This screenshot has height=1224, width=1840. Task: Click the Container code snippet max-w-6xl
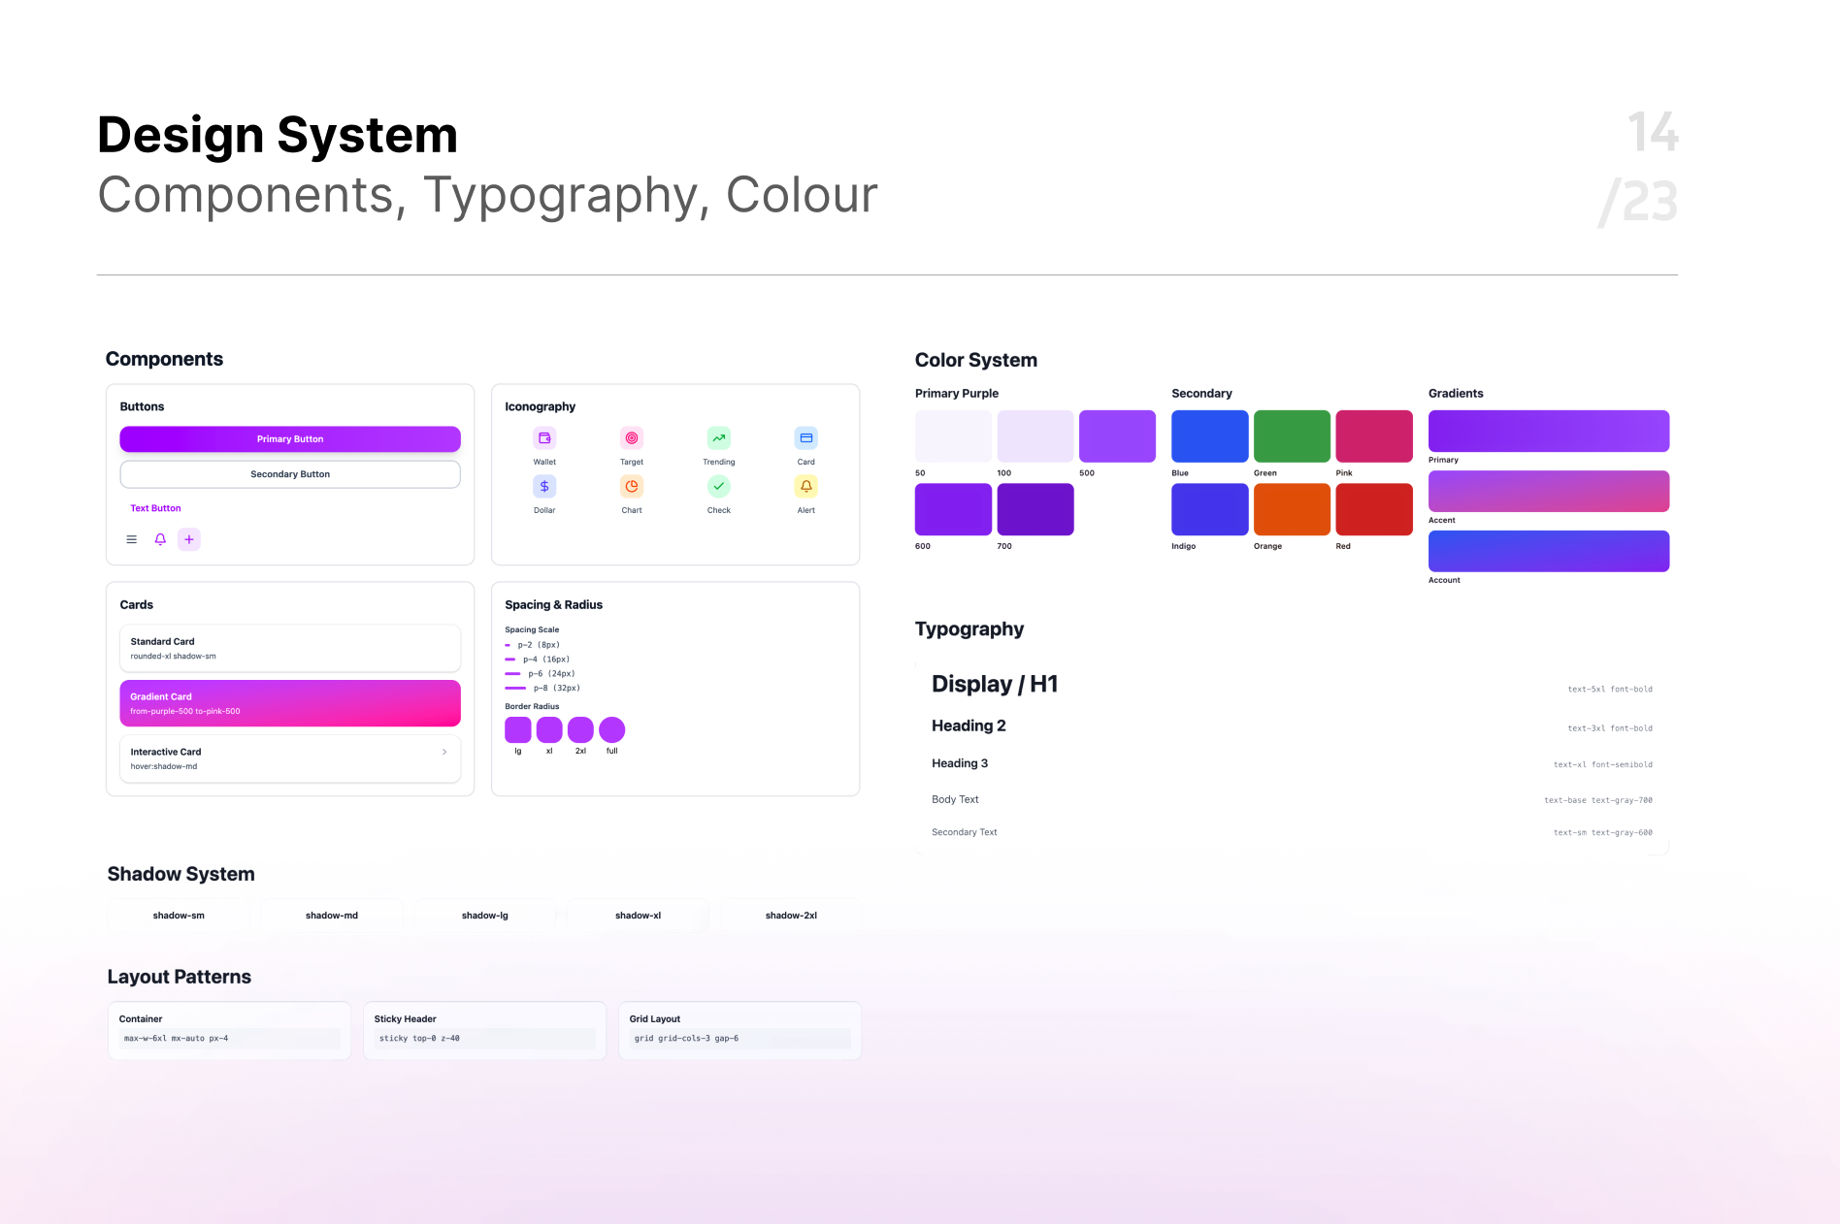tap(230, 1039)
